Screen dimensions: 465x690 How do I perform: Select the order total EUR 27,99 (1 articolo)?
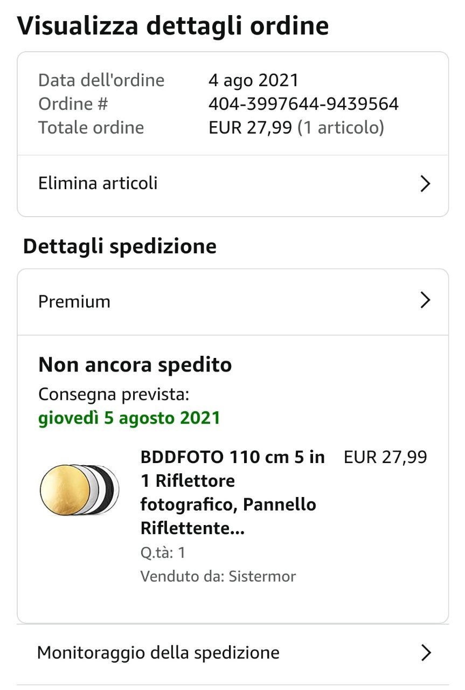click(296, 128)
